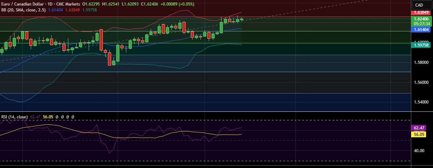Click the 1.54000 price axis label
Screen dimensions: 433x168
click(x=421, y=102)
